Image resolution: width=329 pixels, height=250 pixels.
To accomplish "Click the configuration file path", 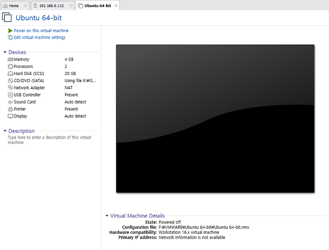I will 204,227.
